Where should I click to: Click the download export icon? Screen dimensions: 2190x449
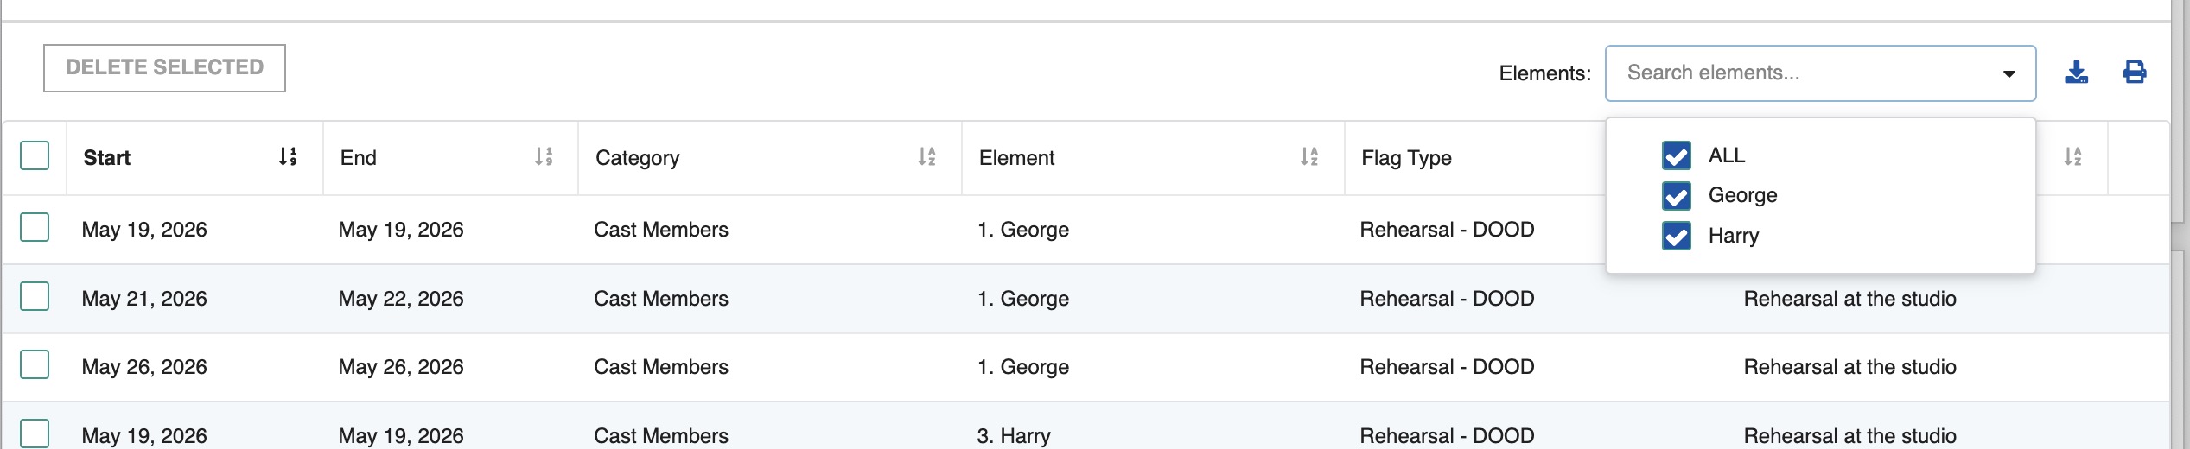click(2076, 73)
